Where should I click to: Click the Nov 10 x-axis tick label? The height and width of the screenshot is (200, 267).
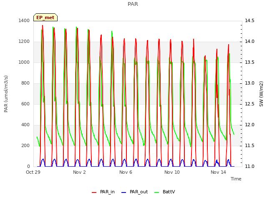(172, 172)
